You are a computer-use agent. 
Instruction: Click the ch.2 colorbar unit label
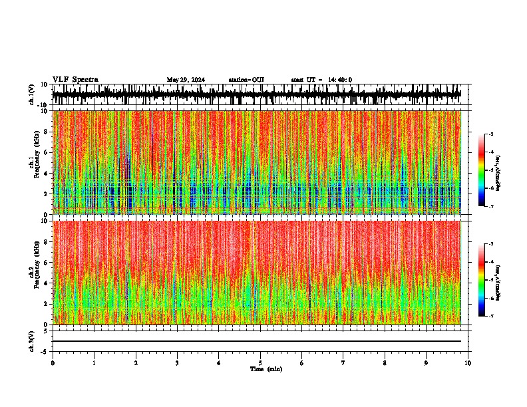[498, 283]
